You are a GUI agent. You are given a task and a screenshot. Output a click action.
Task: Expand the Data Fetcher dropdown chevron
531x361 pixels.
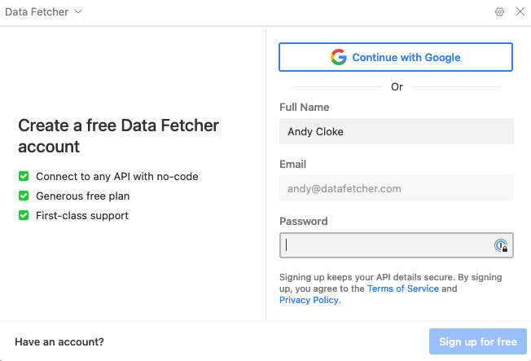[x=78, y=12]
